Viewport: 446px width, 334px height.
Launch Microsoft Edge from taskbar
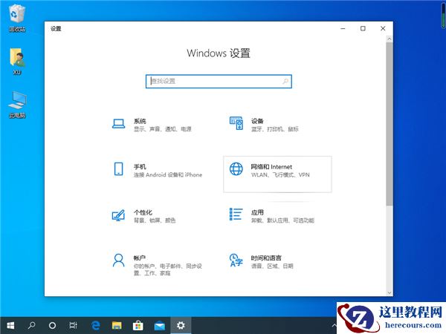96,325
